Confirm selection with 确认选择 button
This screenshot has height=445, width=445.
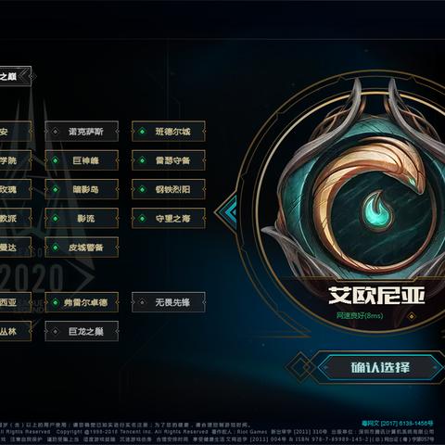[380, 367]
